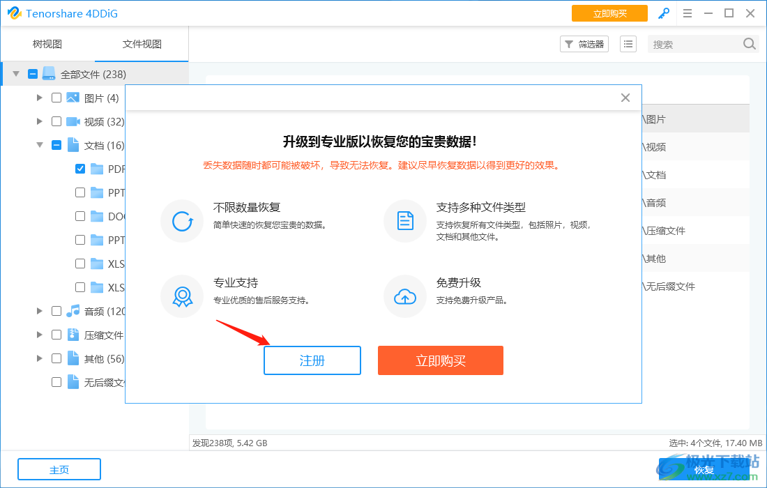Select the \音频 row in the file list
This screenshot has width=767, height=488.
695,202
